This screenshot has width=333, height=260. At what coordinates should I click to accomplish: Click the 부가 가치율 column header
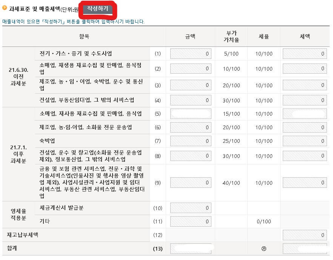tap(231, 36)
